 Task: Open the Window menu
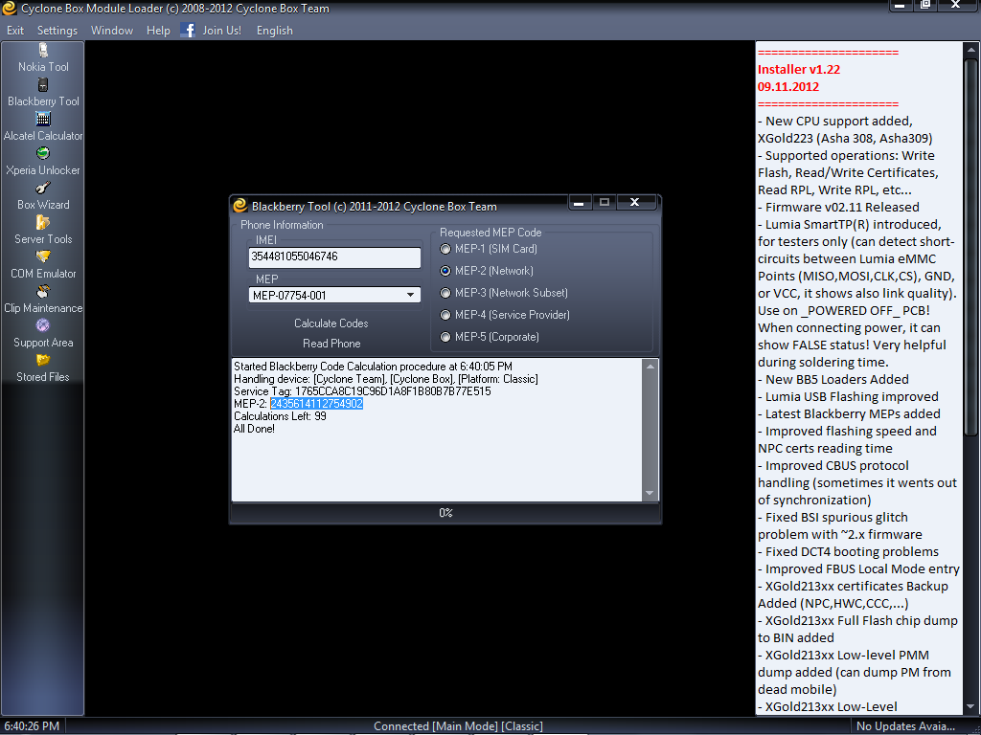coord(112,31)
